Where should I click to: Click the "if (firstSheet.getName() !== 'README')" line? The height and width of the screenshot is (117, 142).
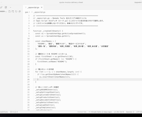[56, 59]
